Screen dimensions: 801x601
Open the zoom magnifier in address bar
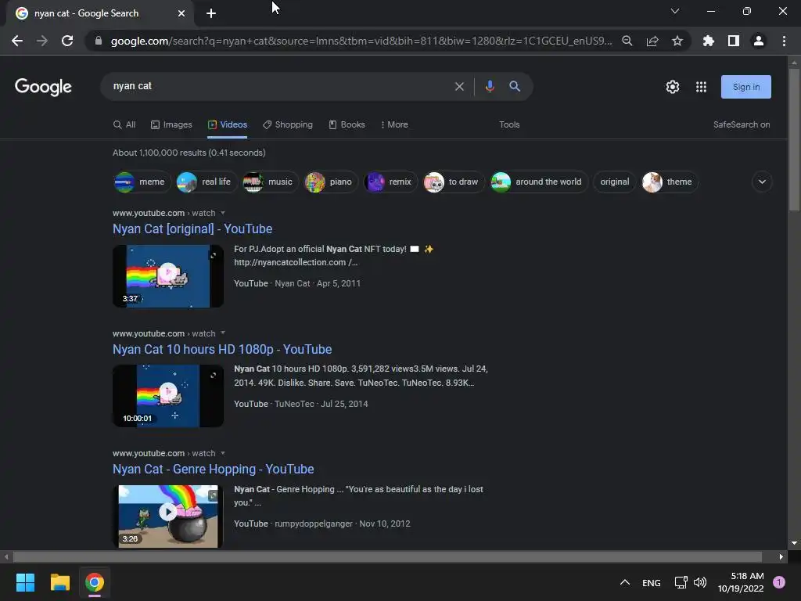point(627,41)
